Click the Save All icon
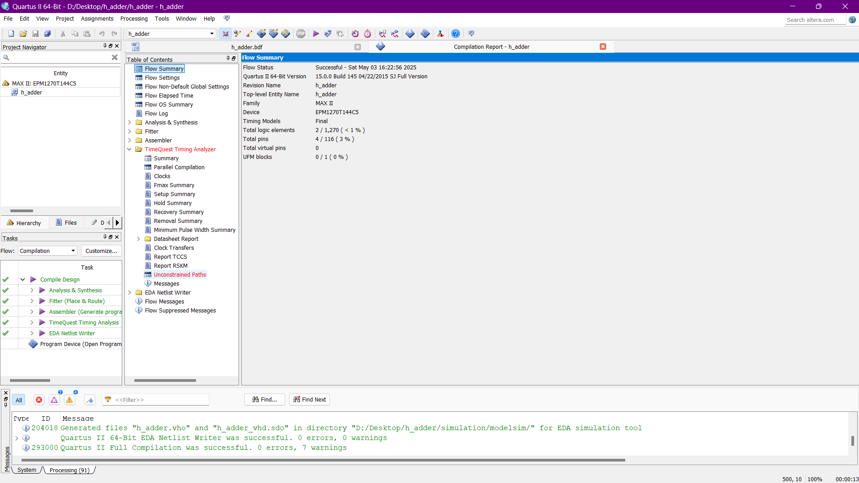 [47, 34]
